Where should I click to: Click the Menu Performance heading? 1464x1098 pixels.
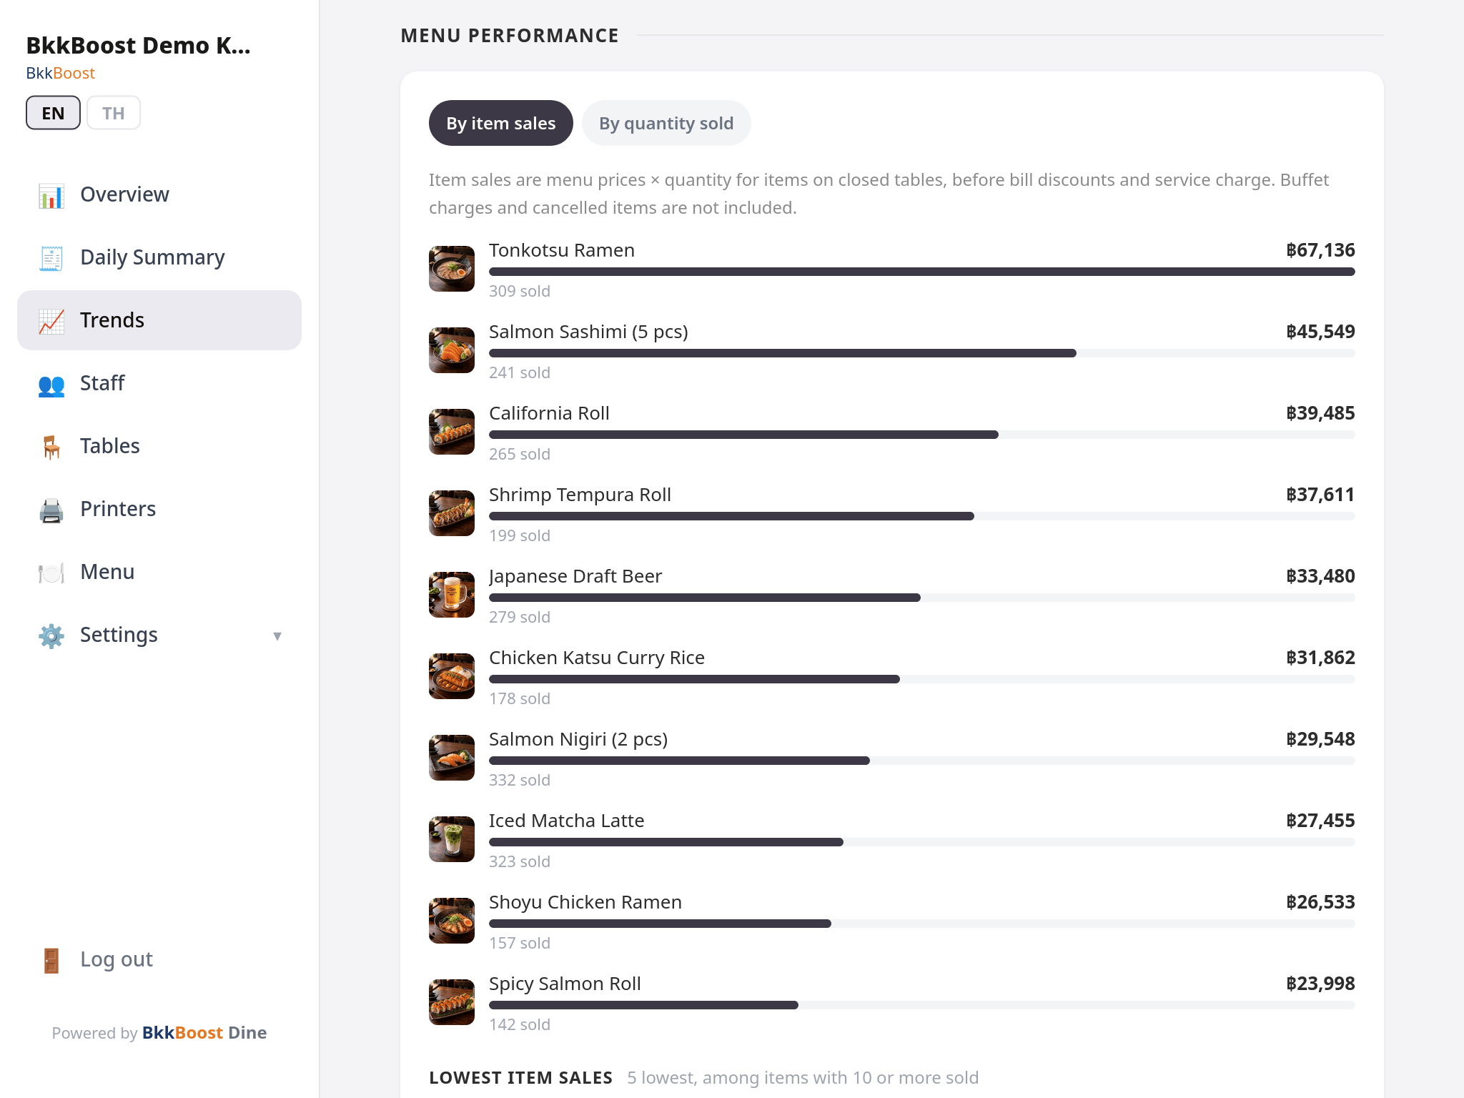click(510, 36)
